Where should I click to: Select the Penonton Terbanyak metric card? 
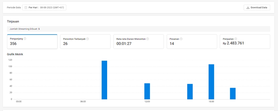pyautogui.click(x=85, y=42)
